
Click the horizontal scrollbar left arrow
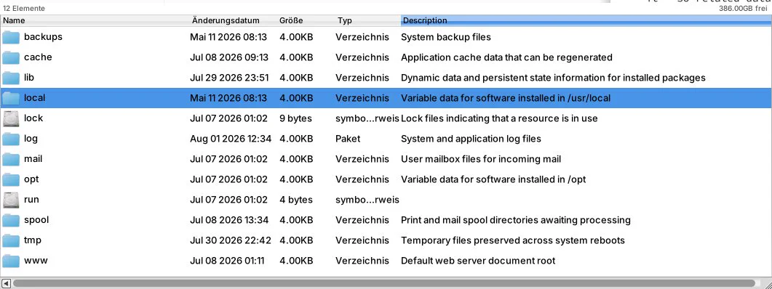6,284
